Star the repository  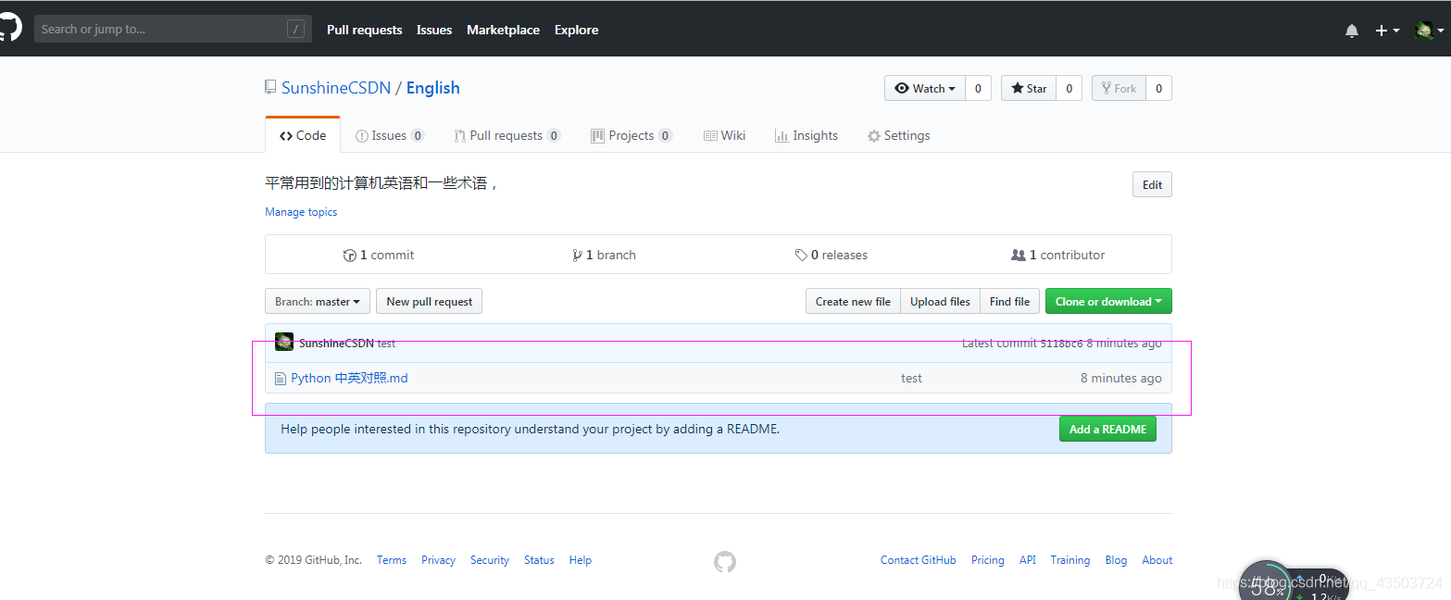1029,88
